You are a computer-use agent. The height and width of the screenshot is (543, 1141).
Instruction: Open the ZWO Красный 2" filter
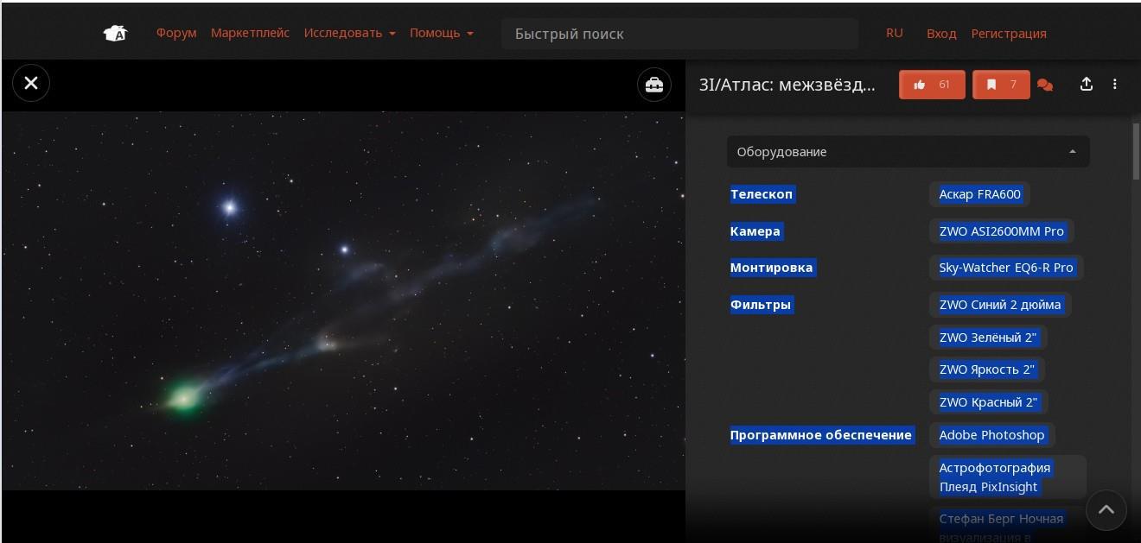[988, 402]
